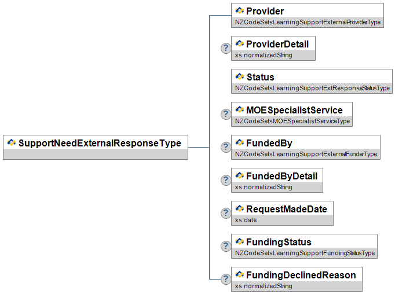The image size is (395, 294).
Task: Open the NZCodeSetsMOESpecialistServiceType type link
Action: pos(292,121)
